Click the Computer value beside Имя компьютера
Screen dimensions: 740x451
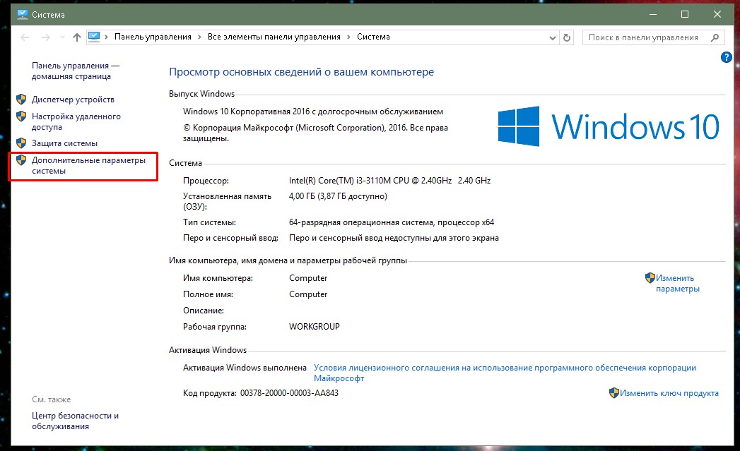(x=308, y=278)
